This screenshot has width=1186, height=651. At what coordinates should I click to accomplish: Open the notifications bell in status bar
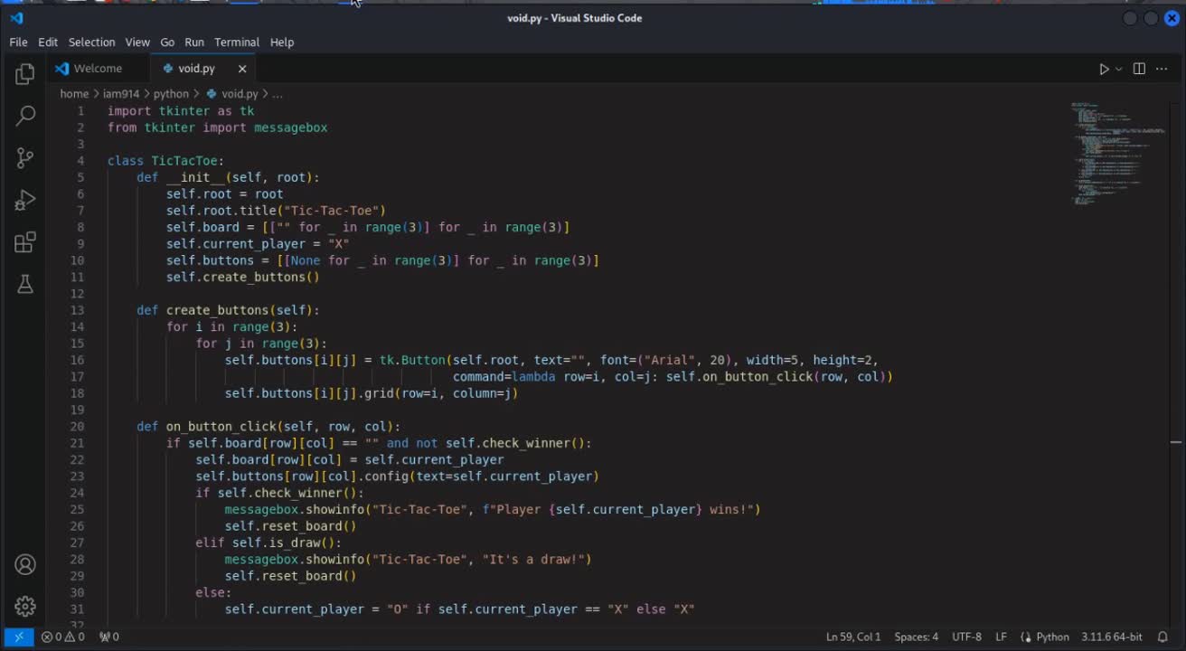1162,637
